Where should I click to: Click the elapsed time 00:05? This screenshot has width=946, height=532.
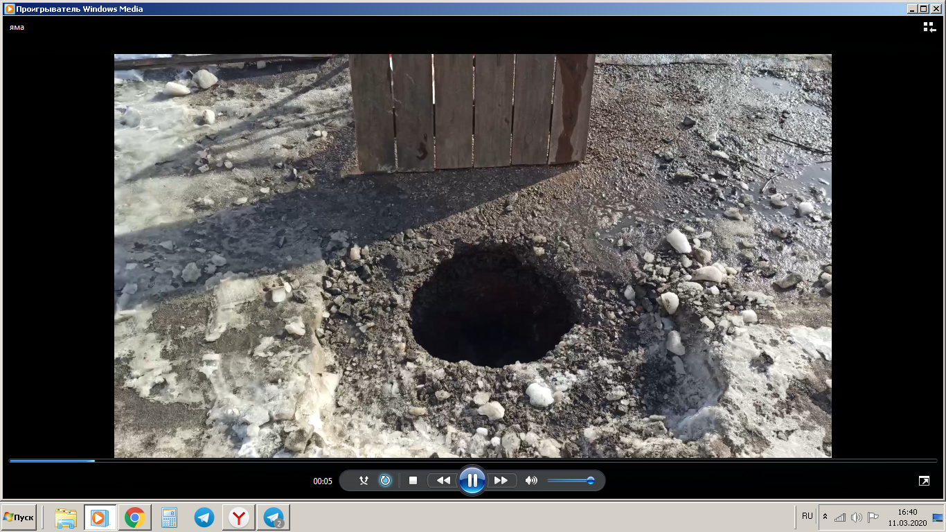(x=323, y=481)
